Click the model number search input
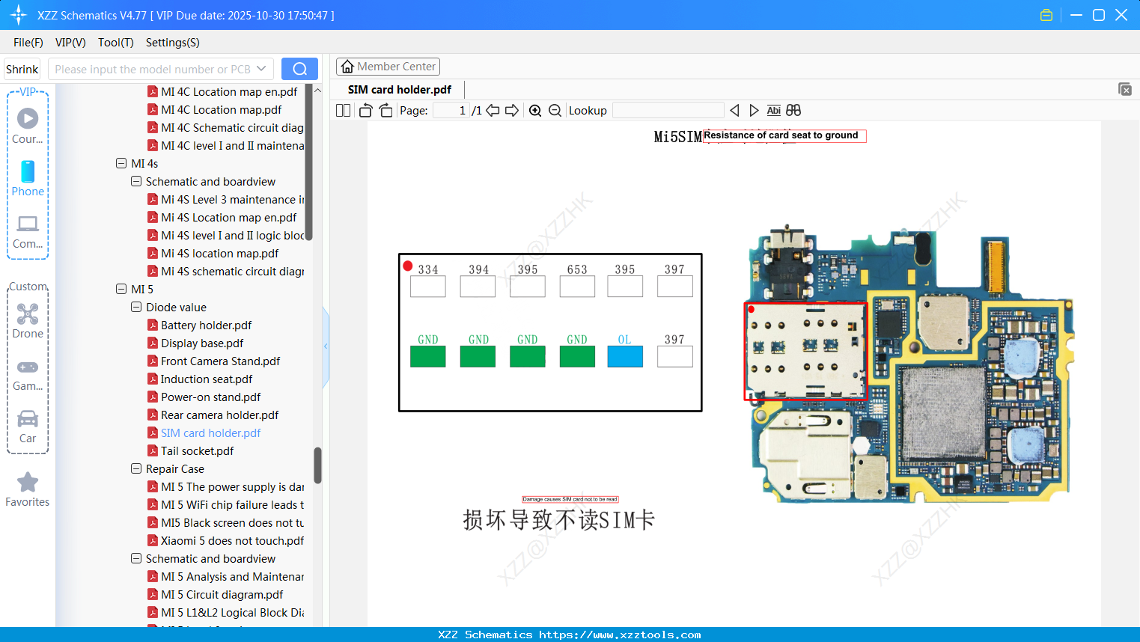 [x=153, y=69]
